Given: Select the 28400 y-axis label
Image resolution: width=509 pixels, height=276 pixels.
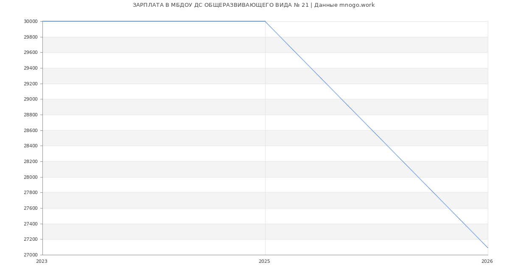Looking at the screenshot, I should coord(31,146).
